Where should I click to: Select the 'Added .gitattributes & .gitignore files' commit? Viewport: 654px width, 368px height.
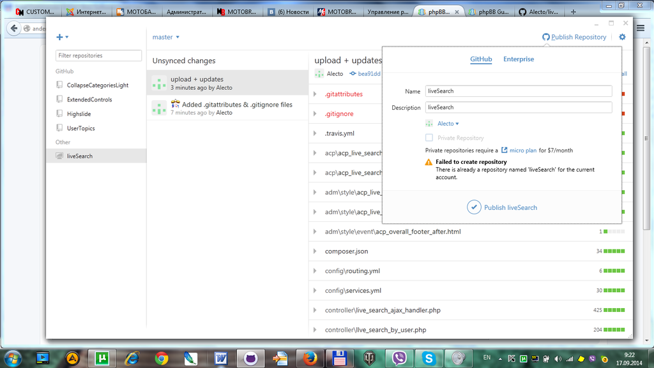(x=227, y=108)
